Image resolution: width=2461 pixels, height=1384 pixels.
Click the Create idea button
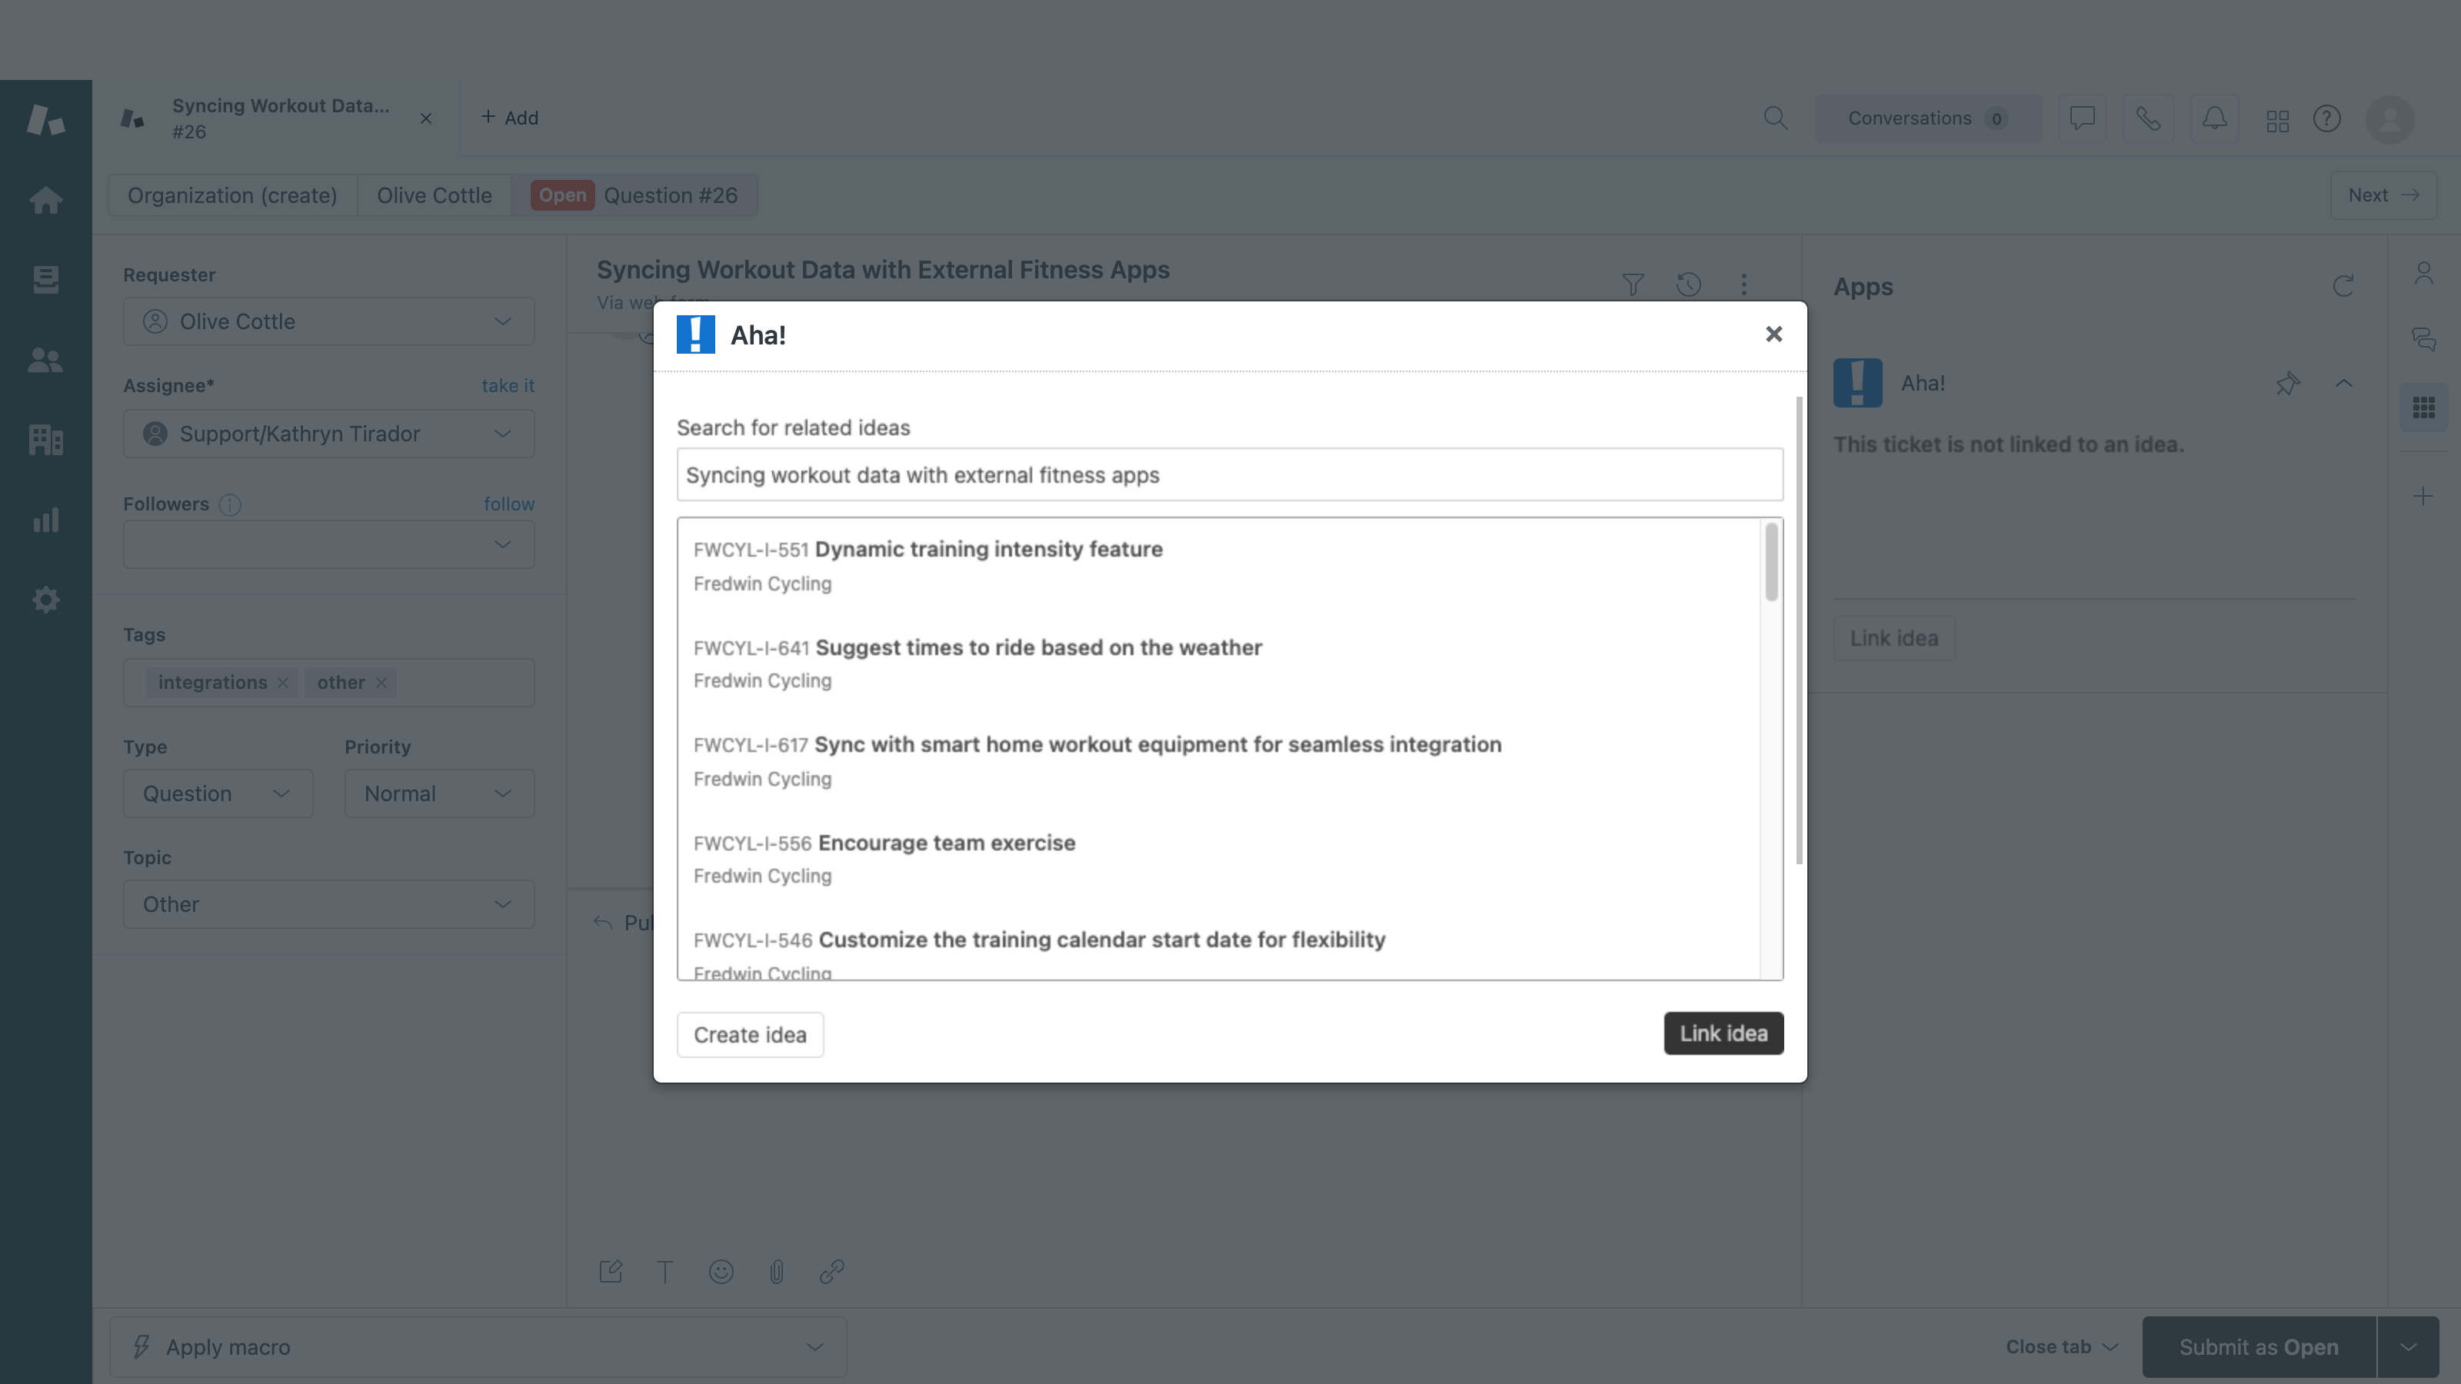click(749, 1033)
